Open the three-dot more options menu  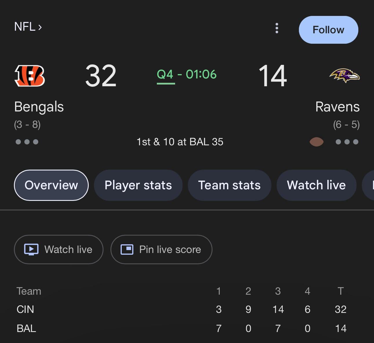(277, 28)
